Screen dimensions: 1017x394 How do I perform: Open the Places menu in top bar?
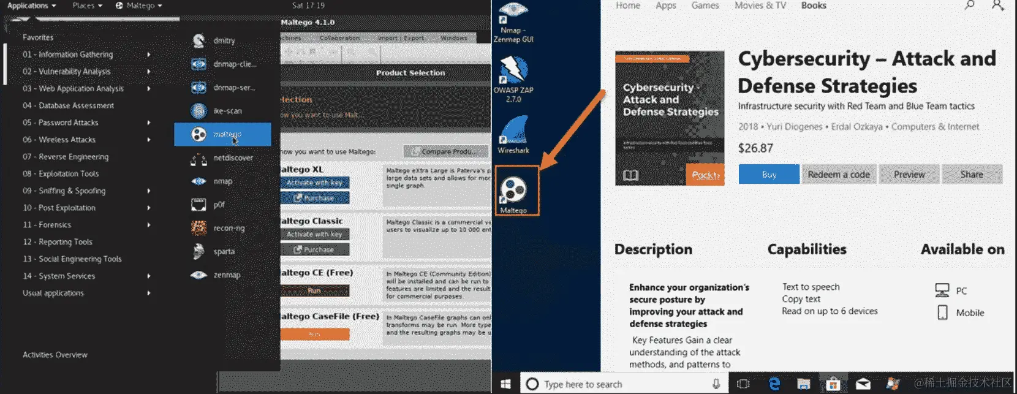pyautogui.click(x=87, y=6)
